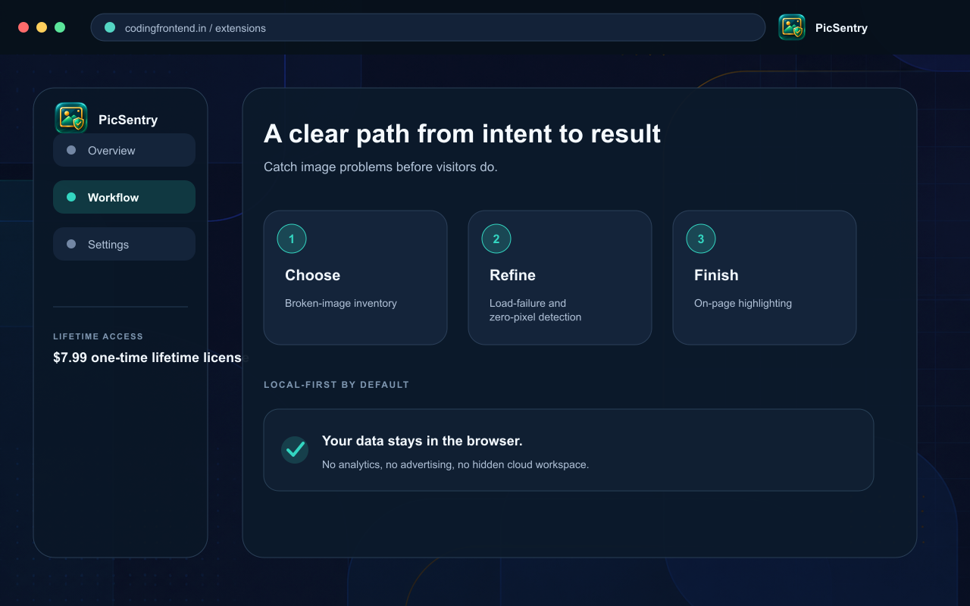Click the teal site indicator dot in the address bar
Image resolution: width=970 pixels, height=606 pixels.
[x=110, y=27]
